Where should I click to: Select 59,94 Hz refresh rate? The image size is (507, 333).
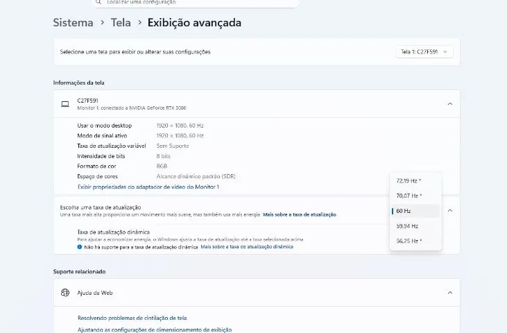coord(415,226)
